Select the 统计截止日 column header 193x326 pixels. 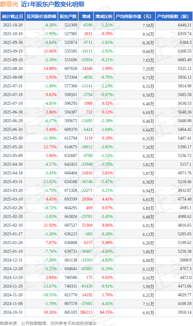click(x=12, y=17)
